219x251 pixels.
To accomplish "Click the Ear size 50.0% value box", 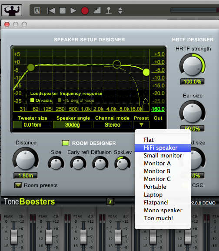I will pyautogui.click(x=192, y=128).
